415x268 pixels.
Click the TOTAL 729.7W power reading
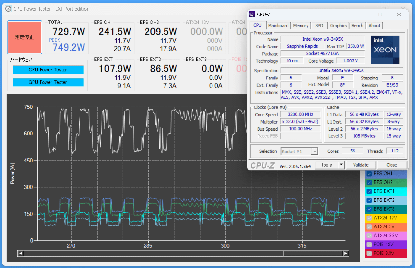(69, 32)
